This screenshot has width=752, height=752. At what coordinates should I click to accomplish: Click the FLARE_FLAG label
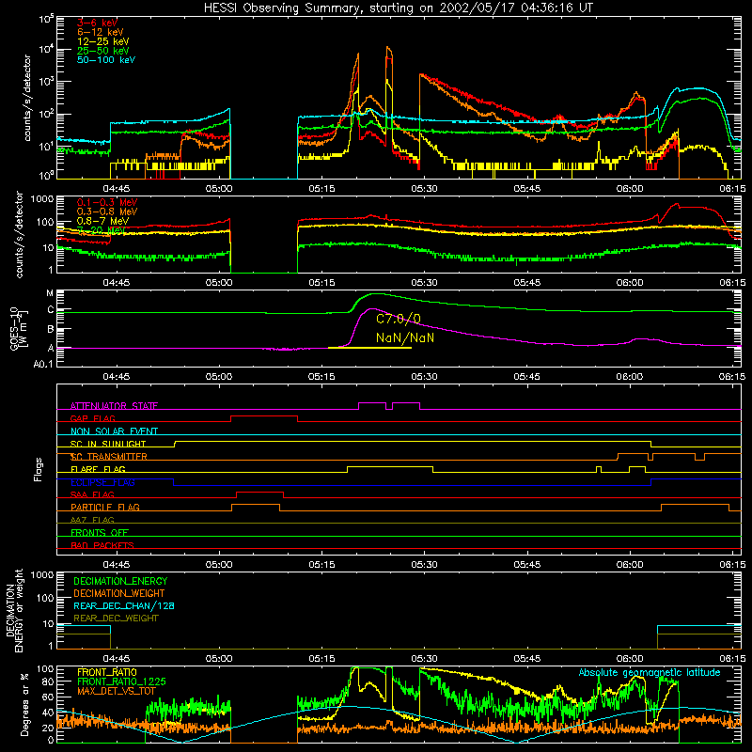98,469
